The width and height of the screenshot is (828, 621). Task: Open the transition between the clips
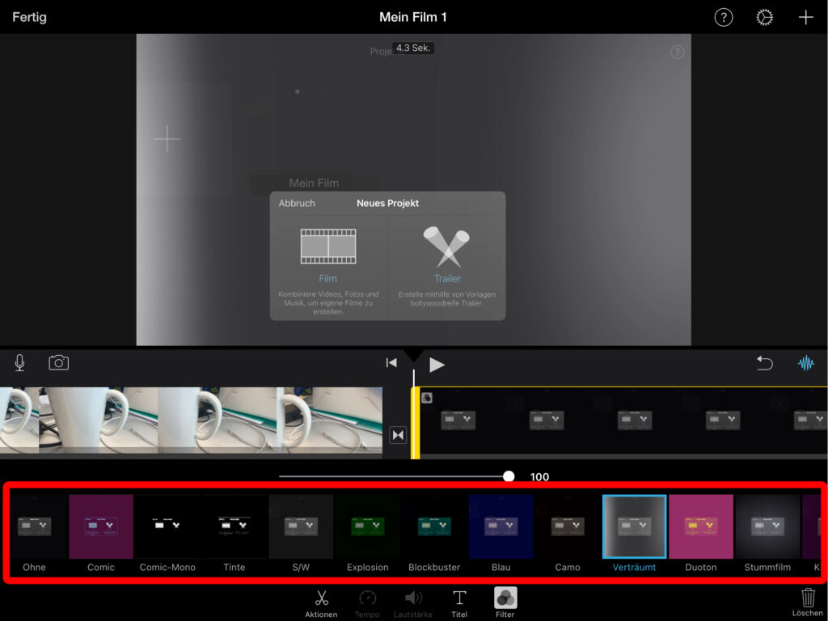pos(397,435)
